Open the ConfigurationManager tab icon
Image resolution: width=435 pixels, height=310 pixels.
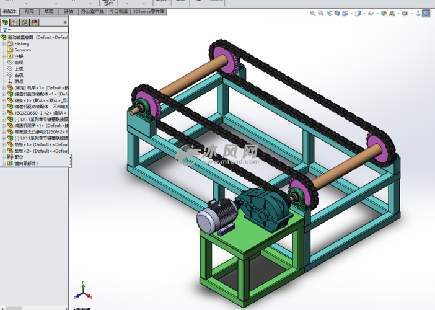[24, 22]
